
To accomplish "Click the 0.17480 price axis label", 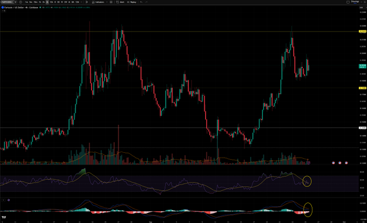I will (x=362, y=88).
